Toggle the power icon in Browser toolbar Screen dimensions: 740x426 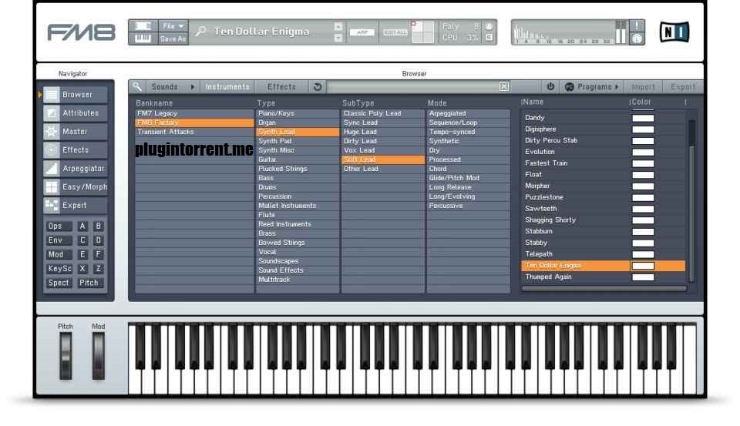[550, 87]
